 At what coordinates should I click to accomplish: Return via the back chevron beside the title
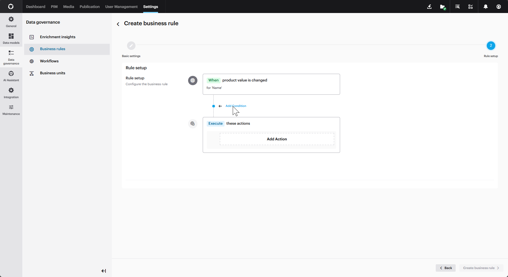click(118, 24)
